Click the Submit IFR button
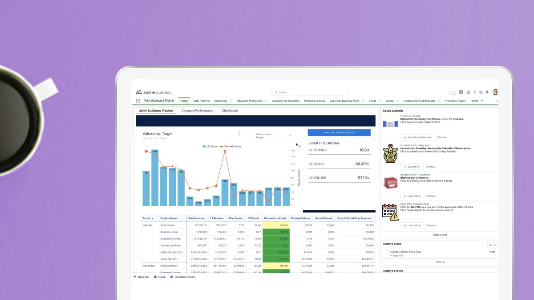 coord(412,167)
